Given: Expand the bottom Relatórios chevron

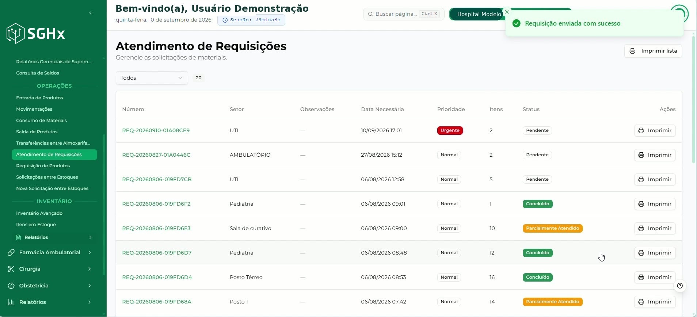Looking at the screenshot, I should point(89,302).
